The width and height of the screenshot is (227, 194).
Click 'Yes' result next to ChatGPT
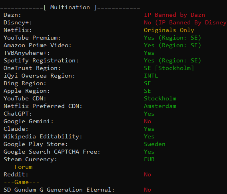[149, 114]
